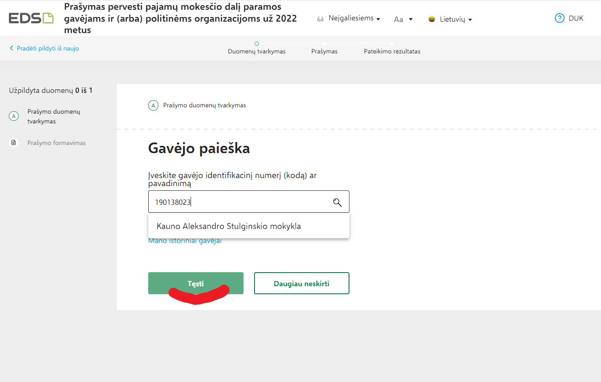
Task: Click the DUK question mark icon
Action: 559,18
